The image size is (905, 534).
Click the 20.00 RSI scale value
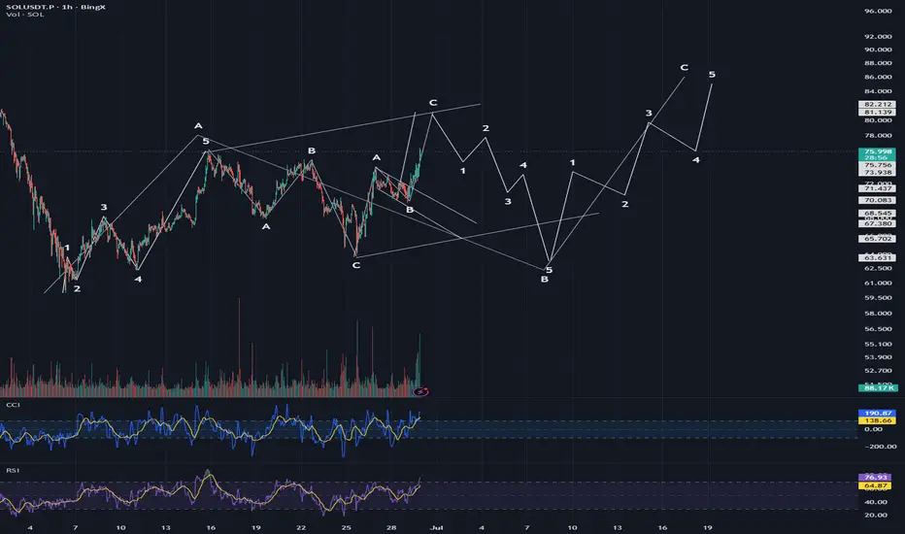[x=876, y=515]
